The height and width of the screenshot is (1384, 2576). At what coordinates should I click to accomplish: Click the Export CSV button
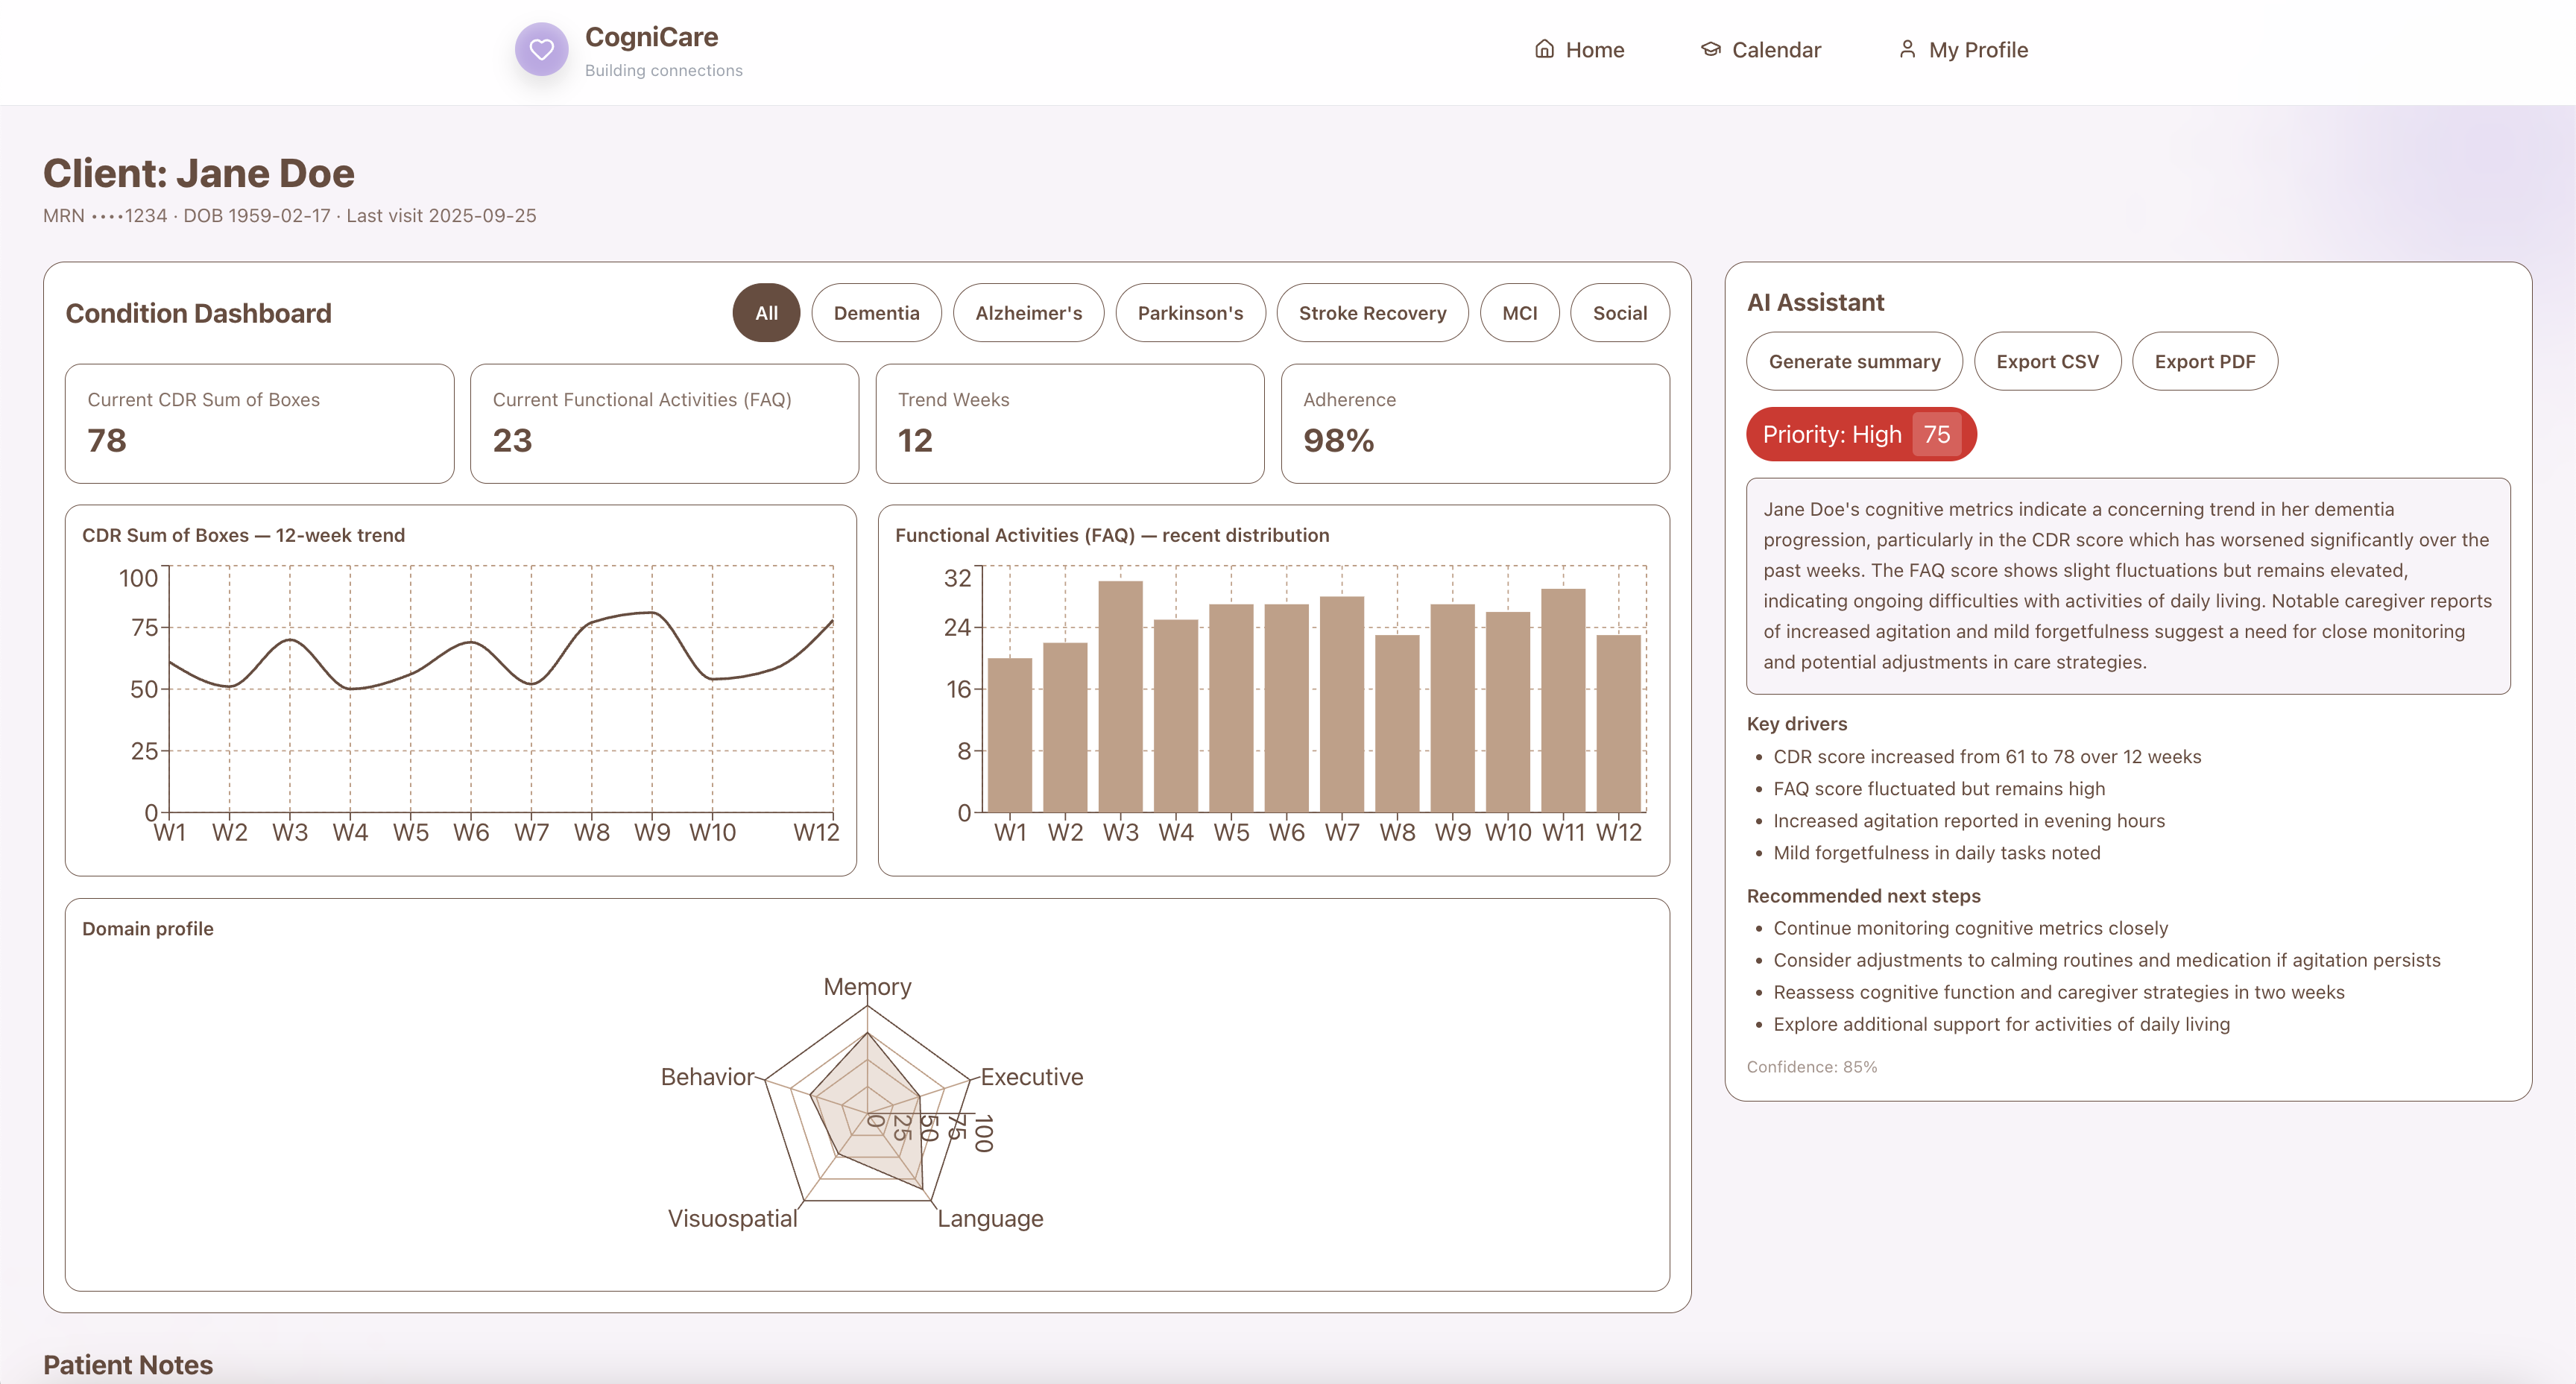pyautogui.click(x=2047, y=362)
